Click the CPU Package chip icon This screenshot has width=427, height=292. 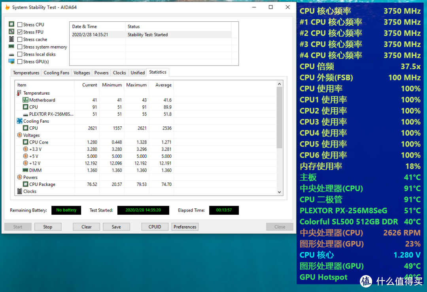pos(25,184)
